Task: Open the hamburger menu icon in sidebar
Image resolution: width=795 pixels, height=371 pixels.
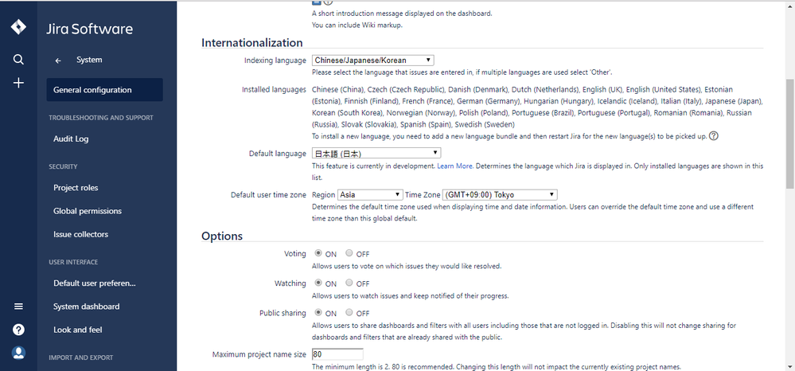Action: 18,307
